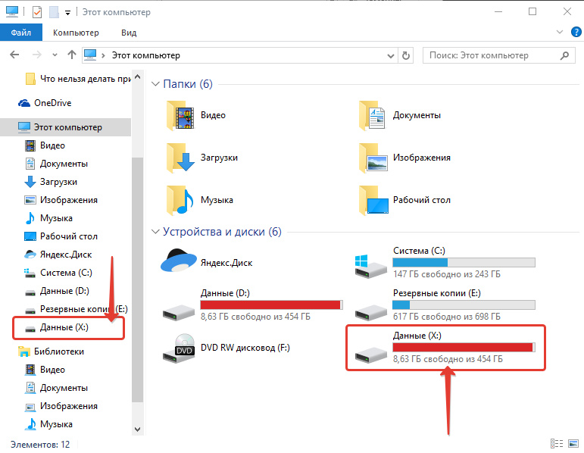Open Рабочий стол in navigation sidebar
Screen dimensions: 584x453
point(61,236)
